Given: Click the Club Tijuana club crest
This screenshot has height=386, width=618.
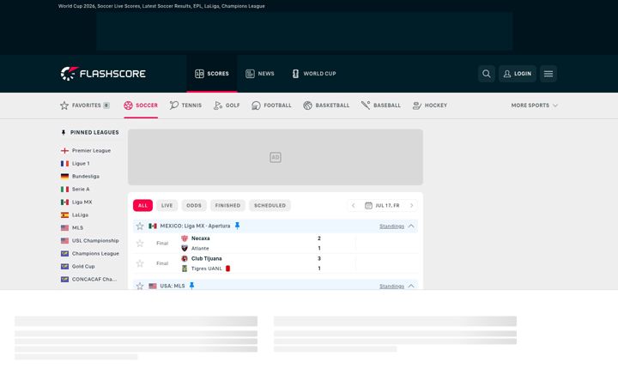Looking at the screenshot, I should (x=185, y=258).
